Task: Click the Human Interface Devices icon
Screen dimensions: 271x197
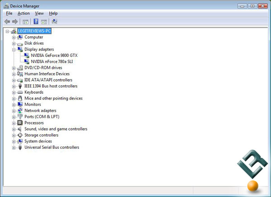Action: 20,74
